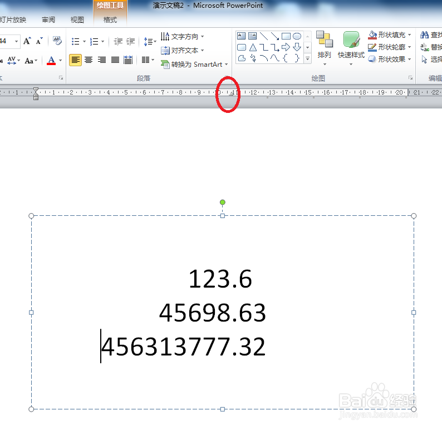The image size is (442, 430).
Task: Select the rectangle shape
Action: click(x=286, y=36)
